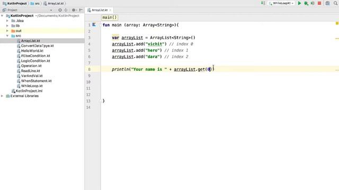
Task: Expand the out folder
Action: [7, 31]
